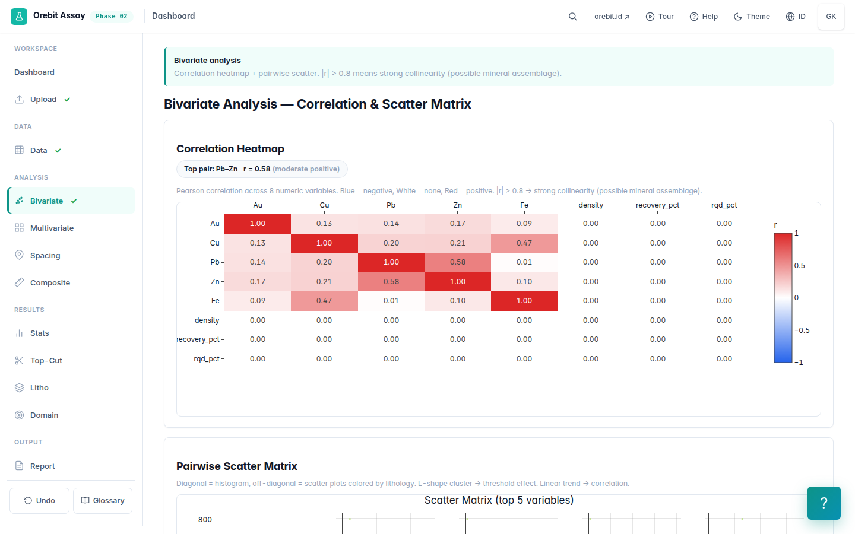Viewport: 855px width, 534px height.
Task: Click the Multivariate grid icon
Action: point(20,228)
